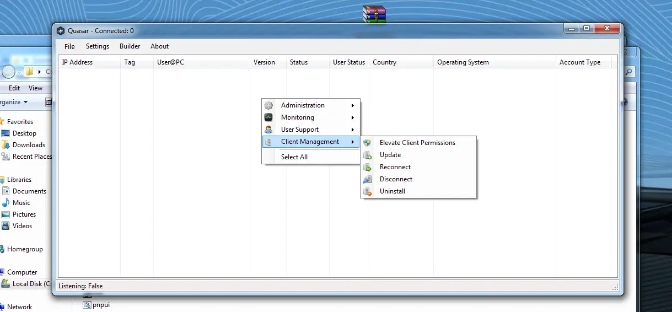Click the Administration gear icon

point(268,105)
